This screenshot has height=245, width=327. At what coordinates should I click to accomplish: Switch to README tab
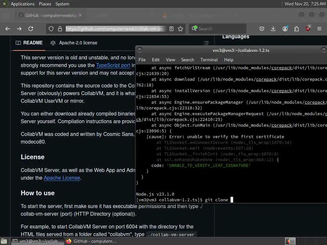(29, 43)
